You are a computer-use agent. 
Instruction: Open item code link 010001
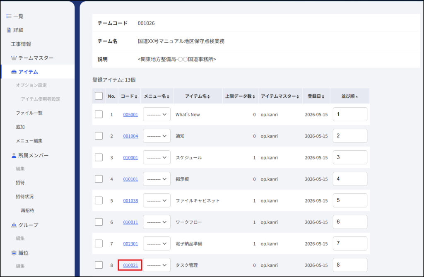(x=130, y=158)
